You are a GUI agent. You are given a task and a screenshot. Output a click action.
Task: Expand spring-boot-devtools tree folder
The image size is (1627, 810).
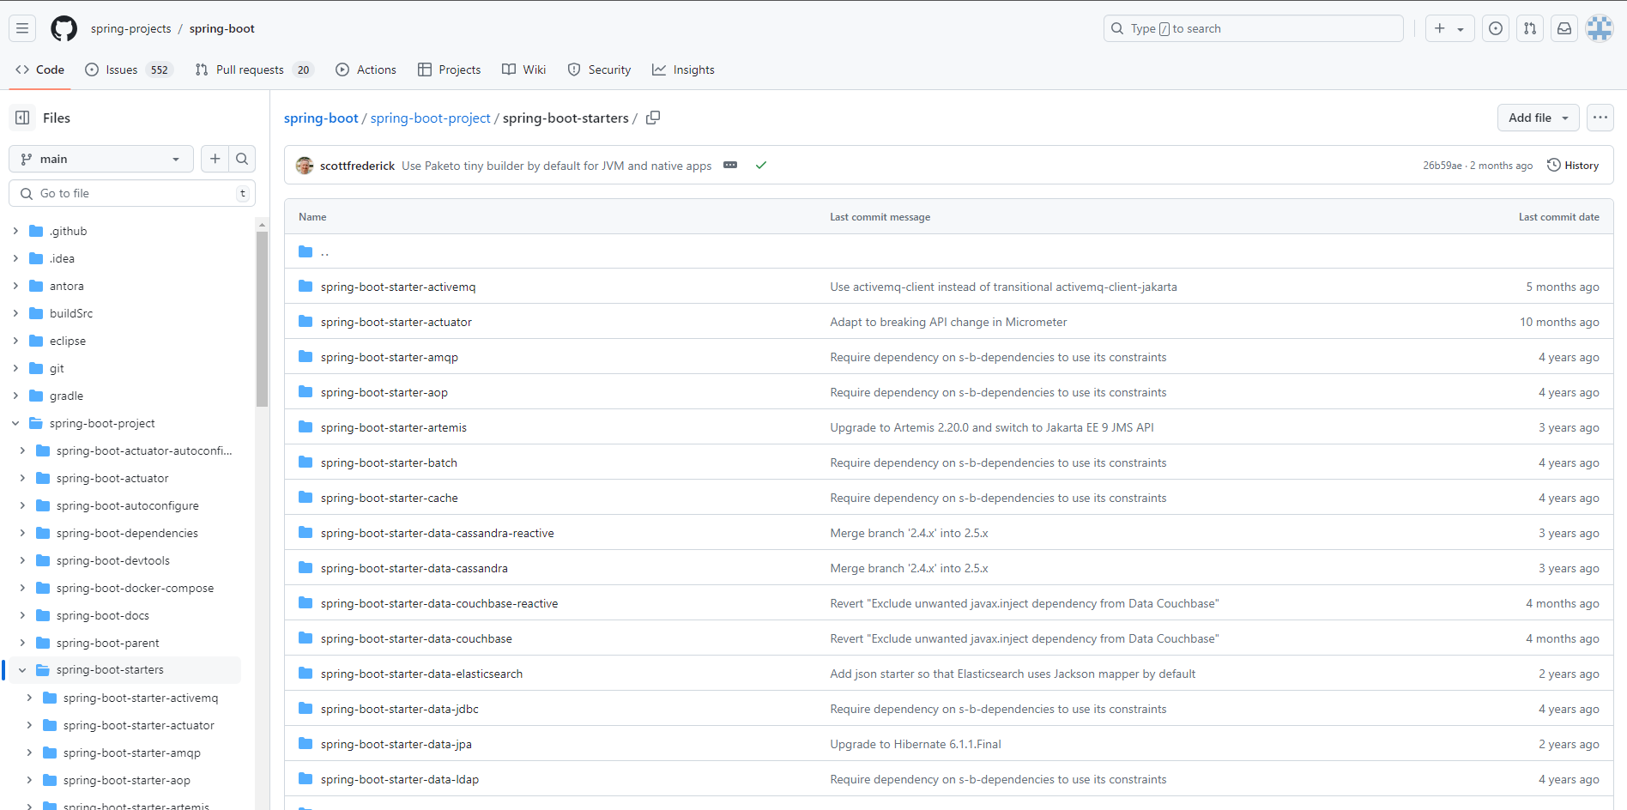(x=22, y=560)
